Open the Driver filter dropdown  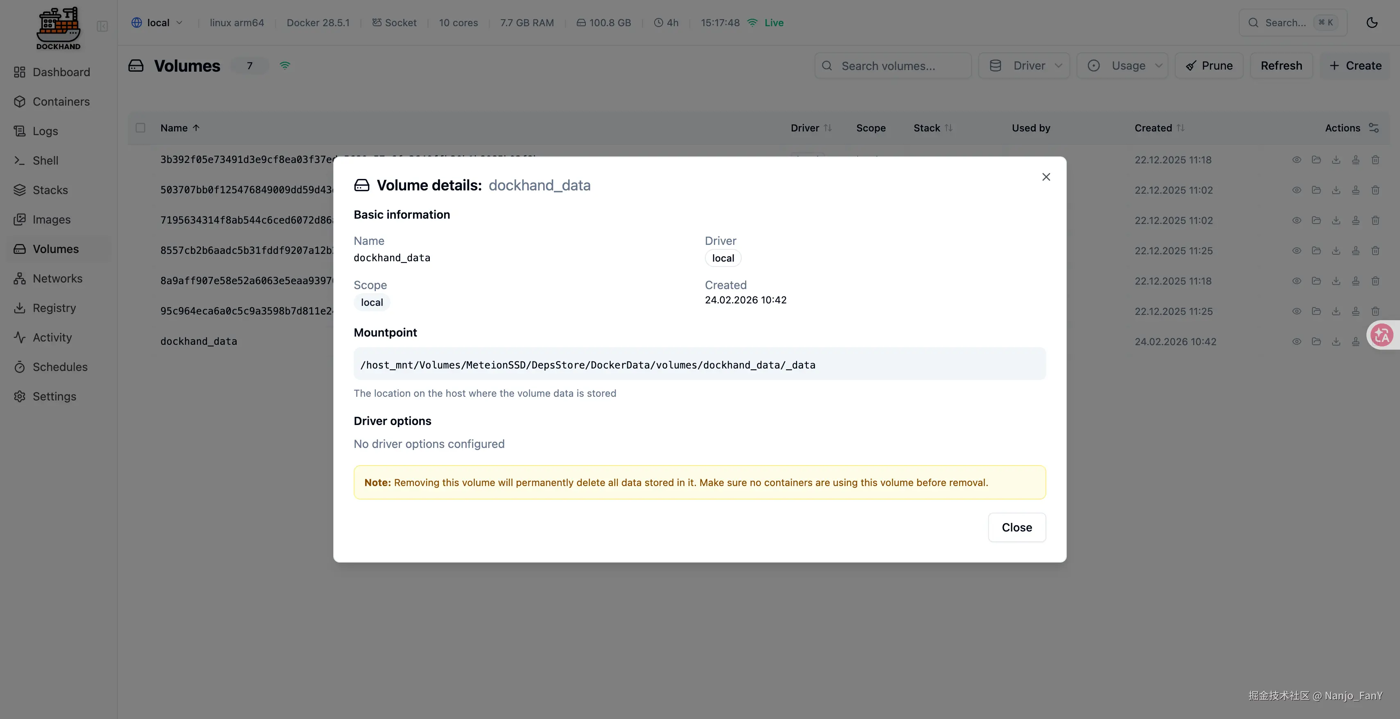pos(1024,66)
